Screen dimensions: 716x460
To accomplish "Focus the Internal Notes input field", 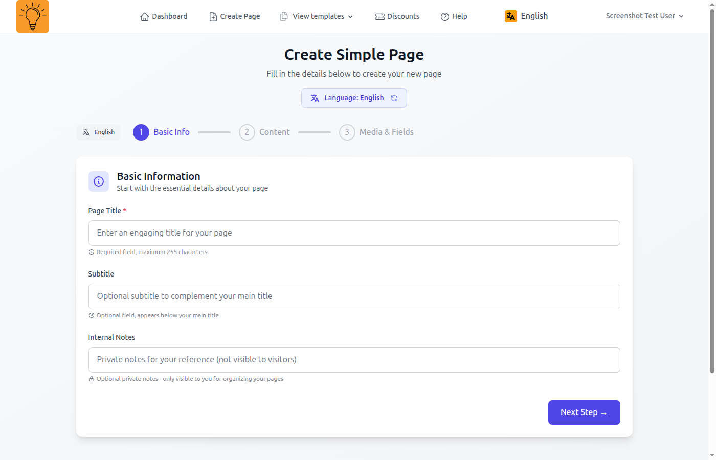I will [x=354, y=360].
